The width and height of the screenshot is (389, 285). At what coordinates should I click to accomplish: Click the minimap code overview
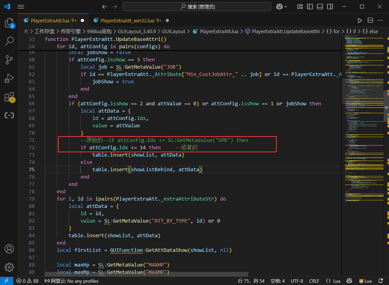pos(364,116)
